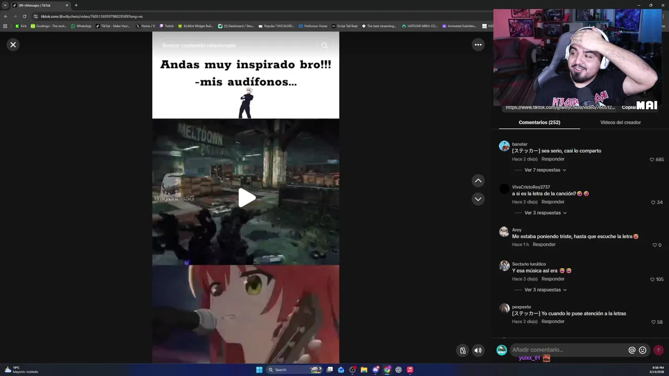Open the WhatsApp bookmark

[x=81, y=26]
